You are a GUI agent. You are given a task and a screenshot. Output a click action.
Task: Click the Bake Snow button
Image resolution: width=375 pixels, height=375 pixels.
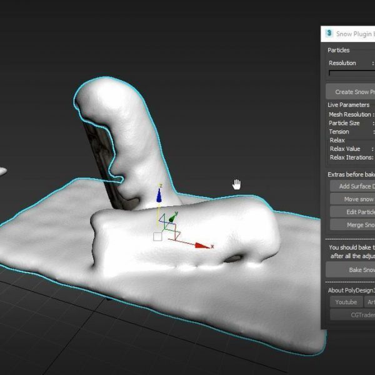[352, 269]
